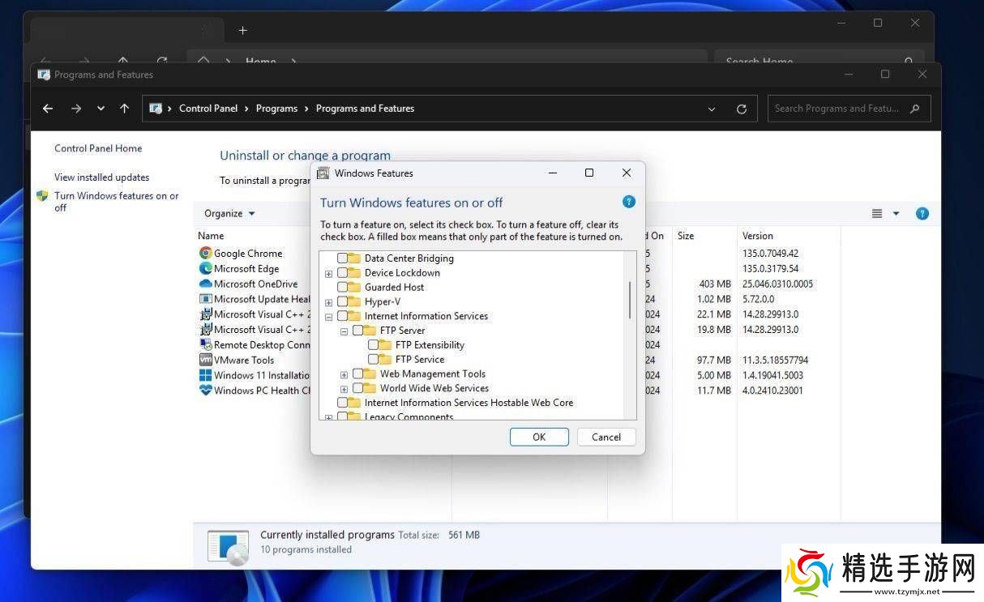This screenshot has height=602, width=984.
Task: Expand the Web Management Tools node
Action: pos(344,374)
